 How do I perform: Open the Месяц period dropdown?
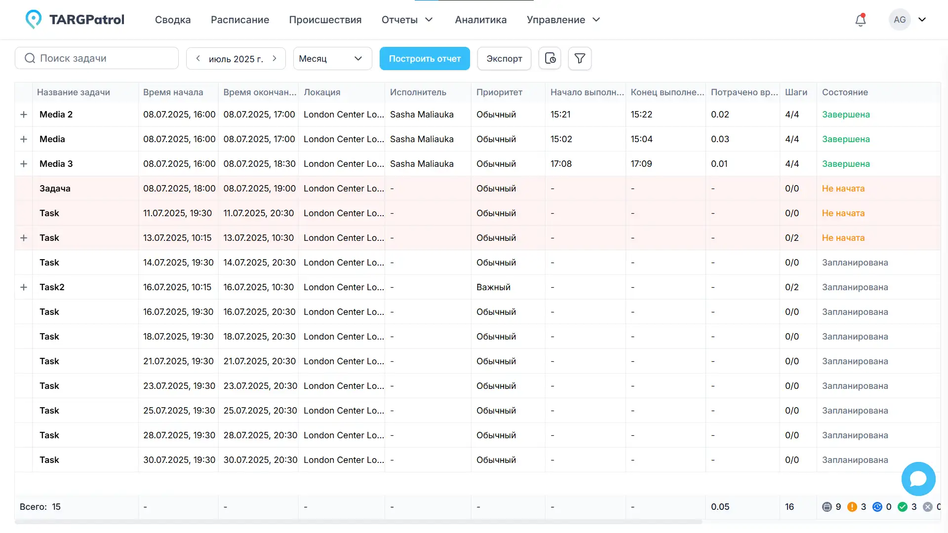pos(332,59)
